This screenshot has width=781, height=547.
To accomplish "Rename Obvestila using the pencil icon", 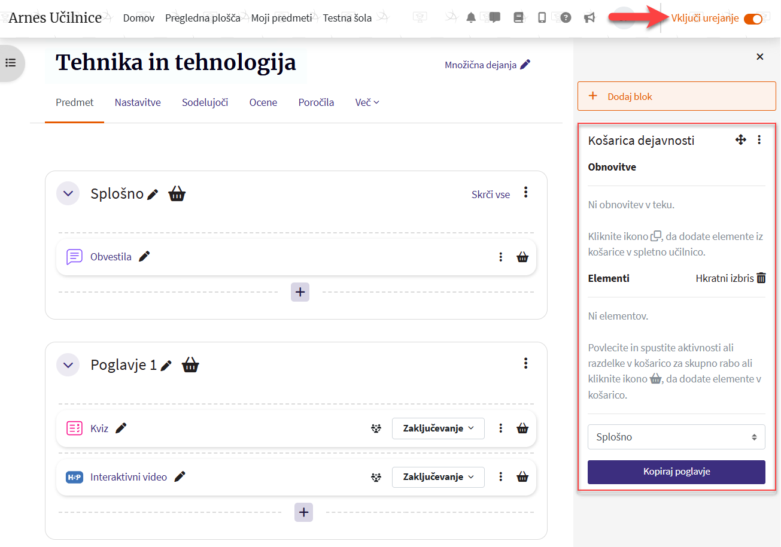I will (144, 257).
